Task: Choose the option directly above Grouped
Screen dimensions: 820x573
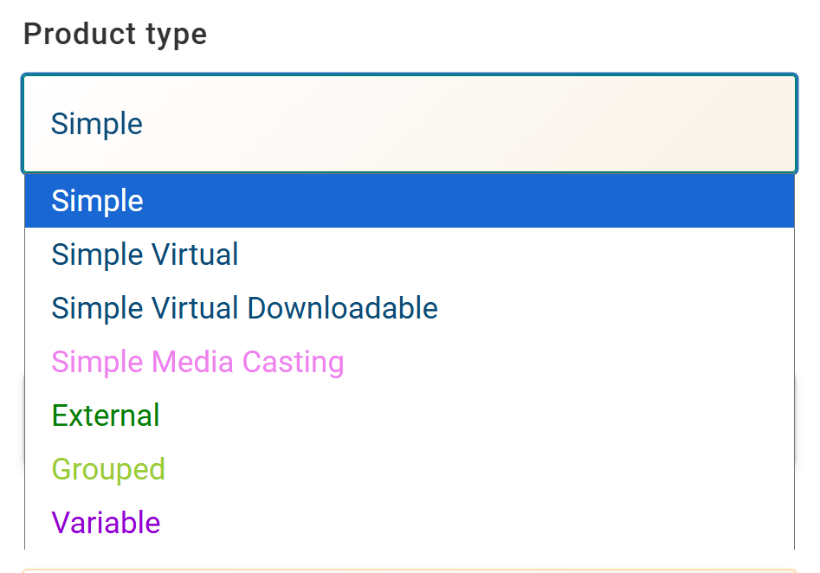Action: [x=106, y=415]
